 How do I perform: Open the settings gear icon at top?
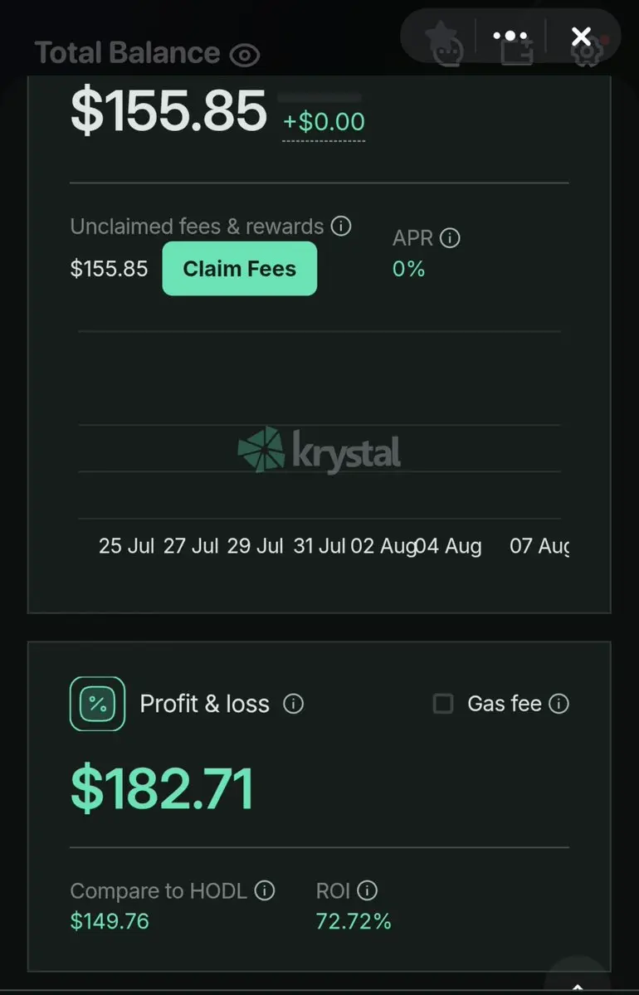point(587,52)
